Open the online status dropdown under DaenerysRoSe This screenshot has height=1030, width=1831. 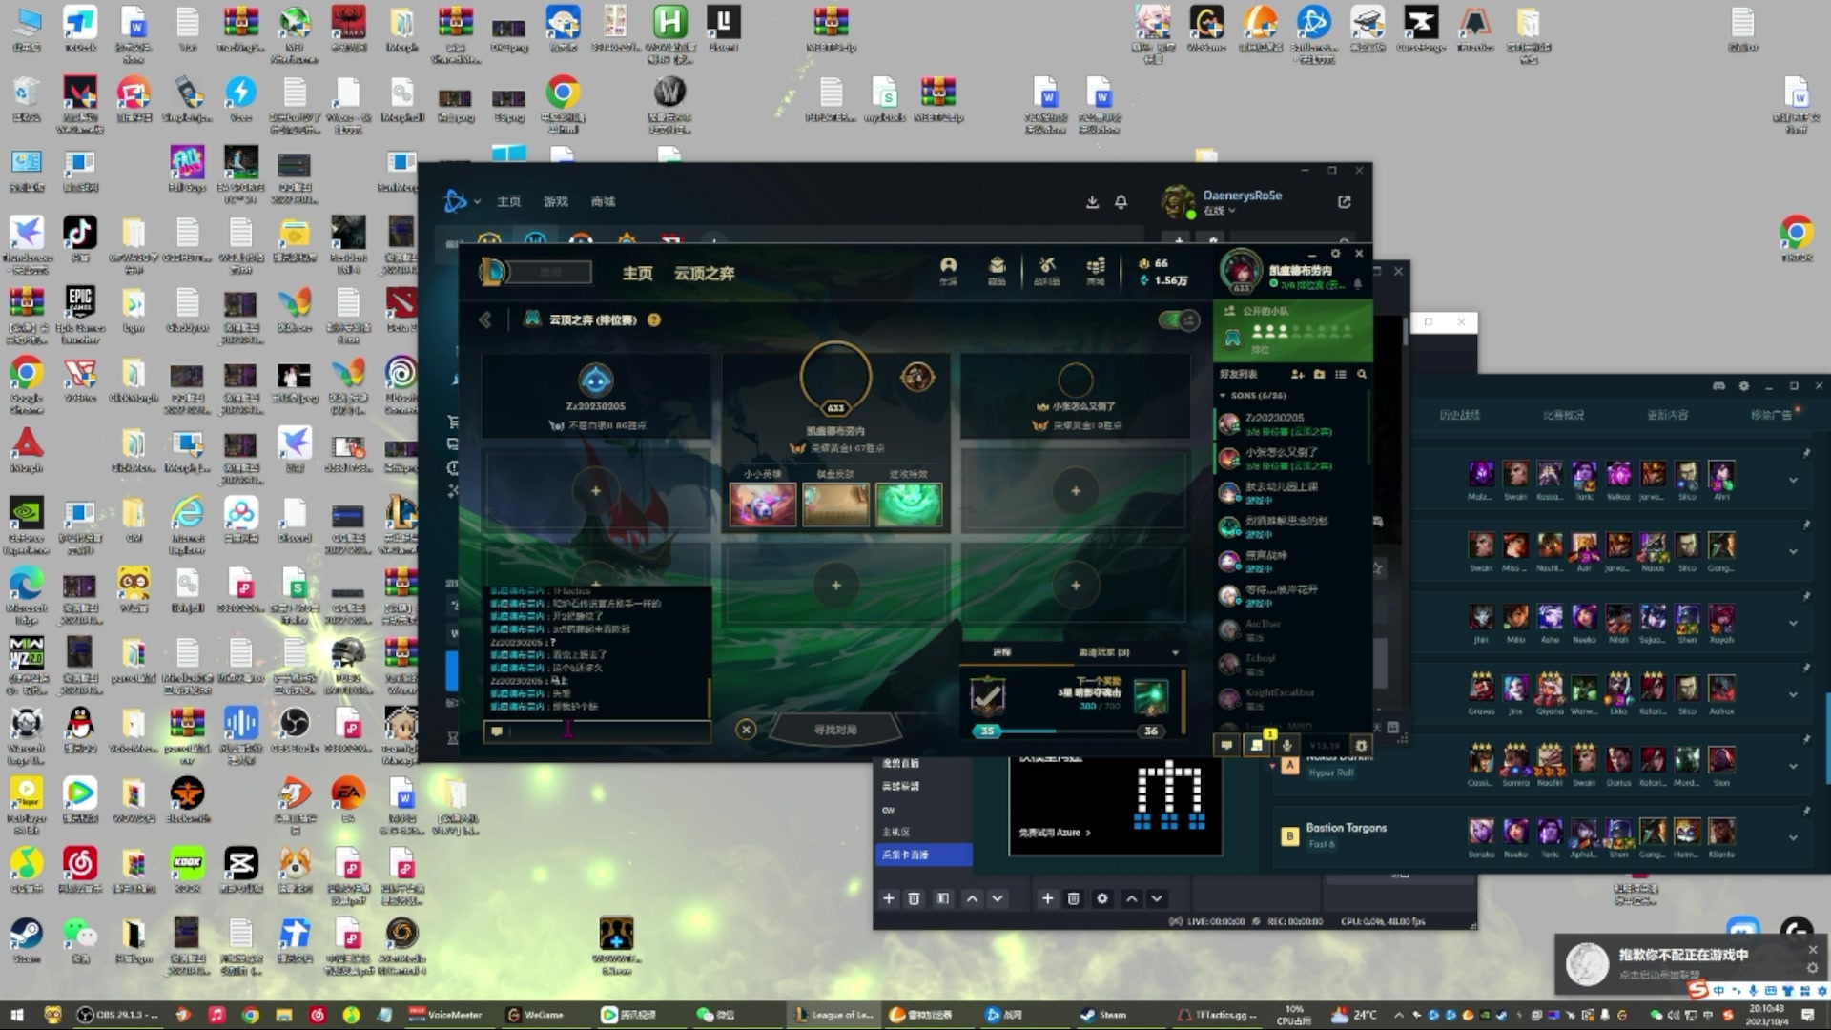tap(1219, 211)
